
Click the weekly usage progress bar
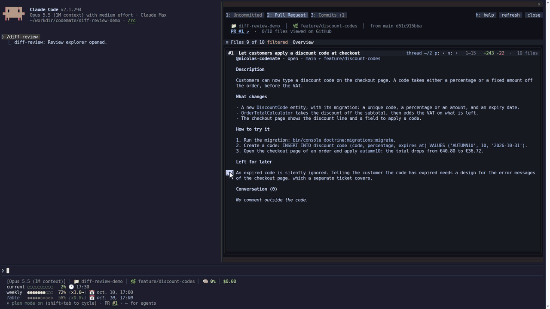pos(40,292)
